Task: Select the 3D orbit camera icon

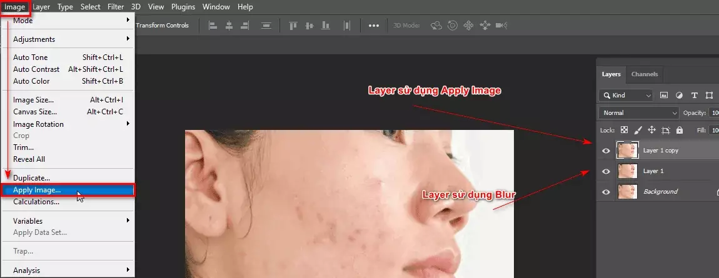Action: click(436, 26)
